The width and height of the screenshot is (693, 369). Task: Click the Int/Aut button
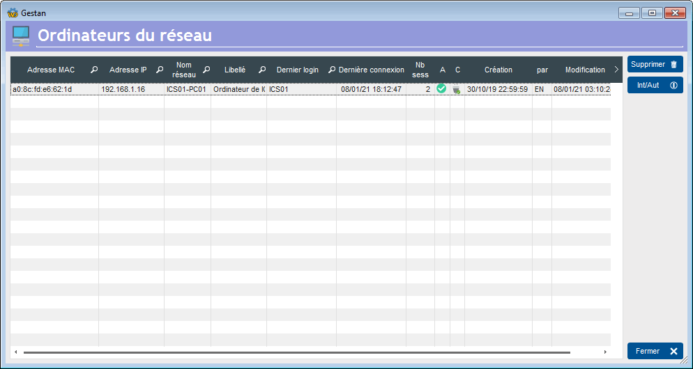pyautogui.click(x=655, y=86)
